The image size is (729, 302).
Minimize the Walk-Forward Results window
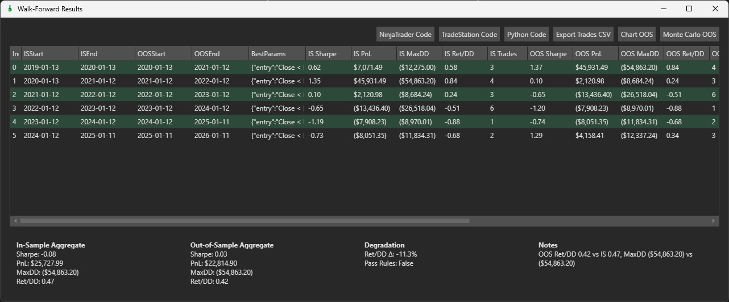(x=663, y=9)
